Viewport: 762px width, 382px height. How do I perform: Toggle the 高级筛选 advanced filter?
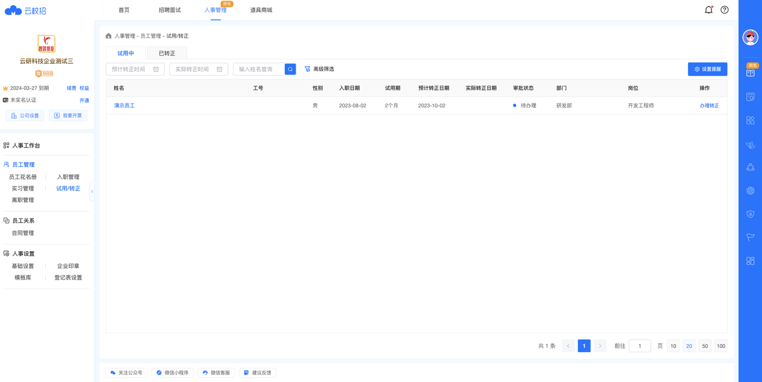(x=320, y=68)
